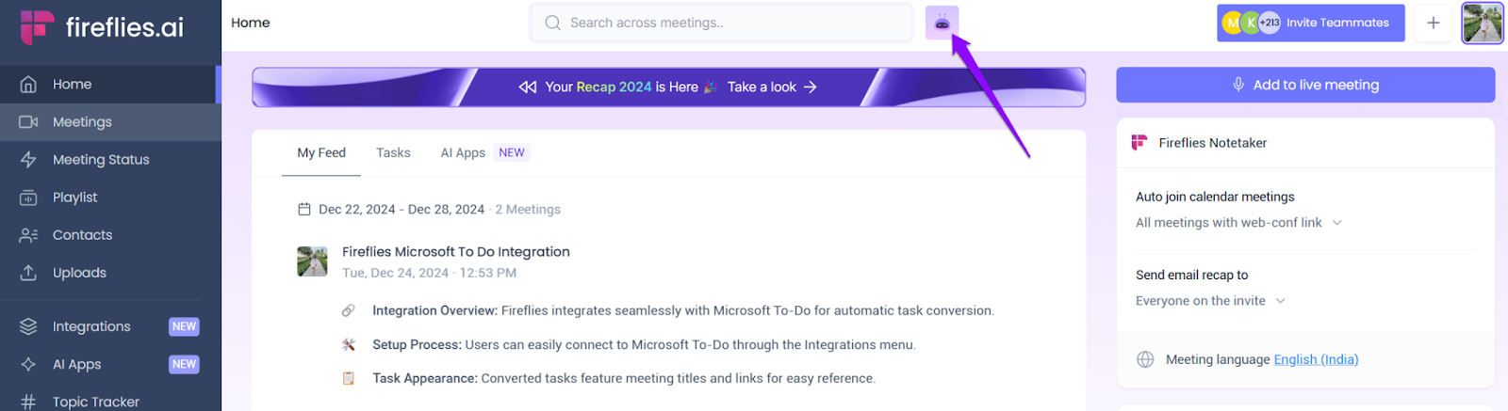Image resolution: width=1508 pixels, height=411 pixels.
Task: Open the Fred AI assistant bot icon
Action: 942,23
